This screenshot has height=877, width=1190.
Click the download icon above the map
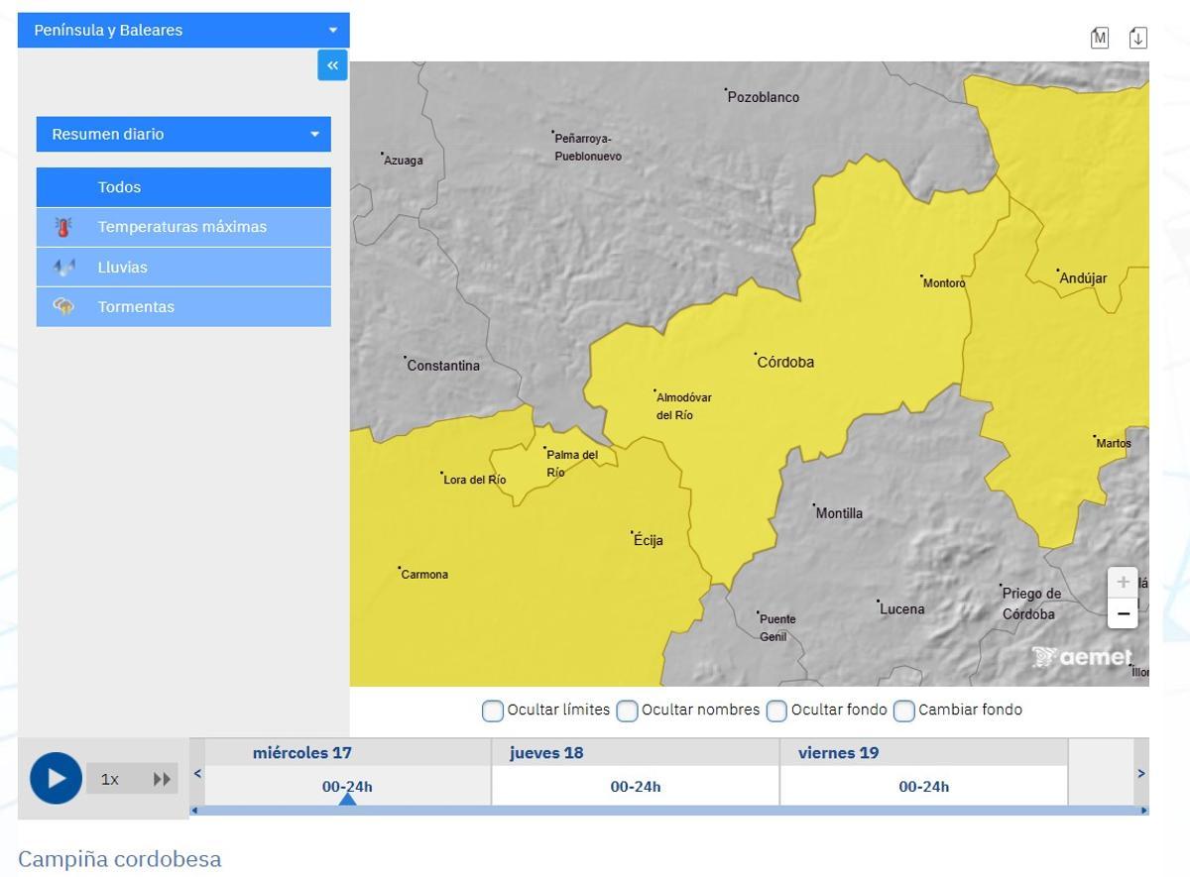(x=1138, y=38)
